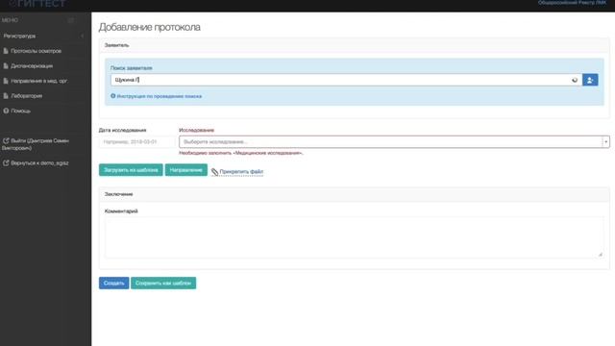
Task: Focus the Дата исследования date field
Action: [137, 141]
